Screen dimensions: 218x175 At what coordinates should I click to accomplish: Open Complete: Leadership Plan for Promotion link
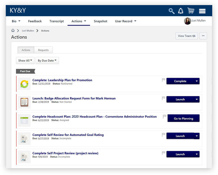[x=62, y=80]
